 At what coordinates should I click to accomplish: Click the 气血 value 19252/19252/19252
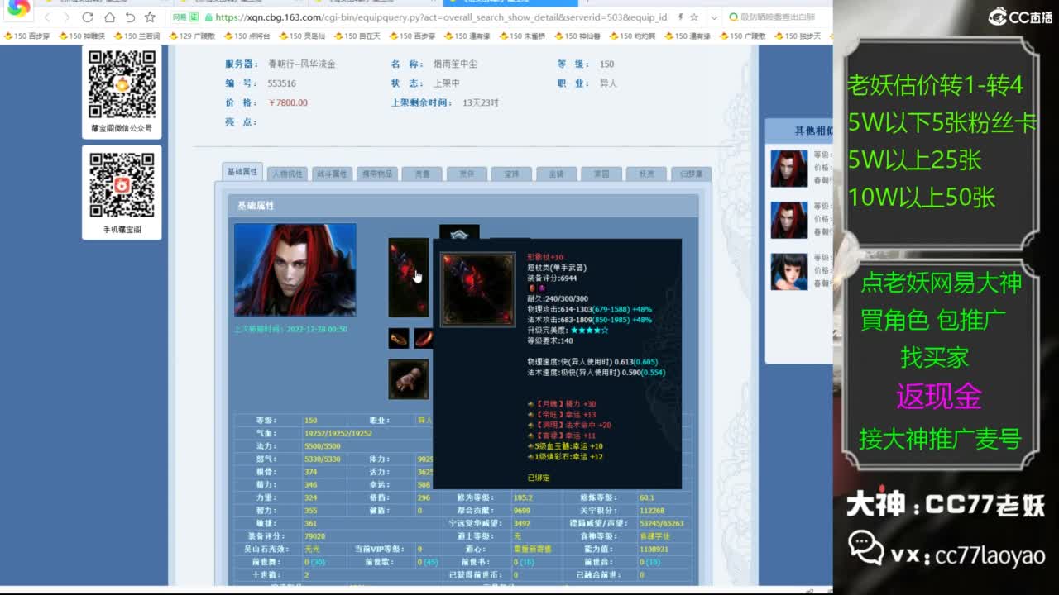338,433
